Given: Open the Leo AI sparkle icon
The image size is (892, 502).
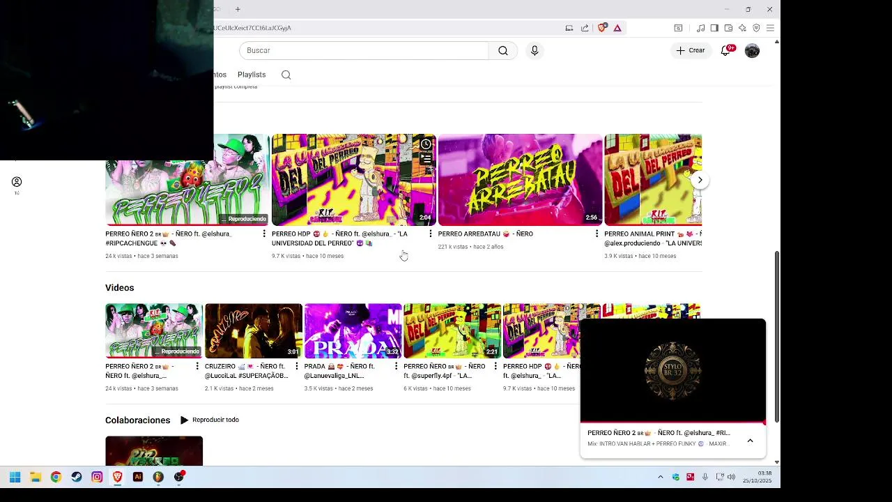Looking at the screenshot, I should [x=742, y=28].
